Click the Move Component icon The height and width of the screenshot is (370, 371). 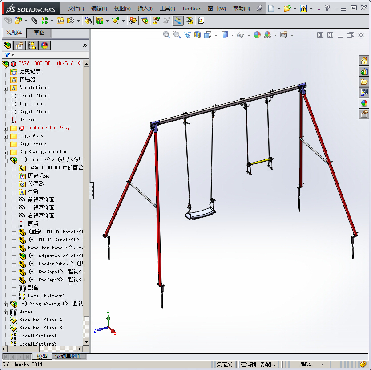pos(71,21)
